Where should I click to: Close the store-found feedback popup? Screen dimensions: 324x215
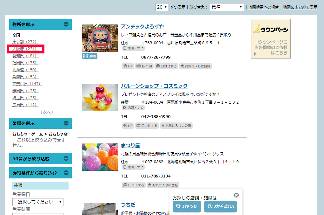[x=236, y=195]
